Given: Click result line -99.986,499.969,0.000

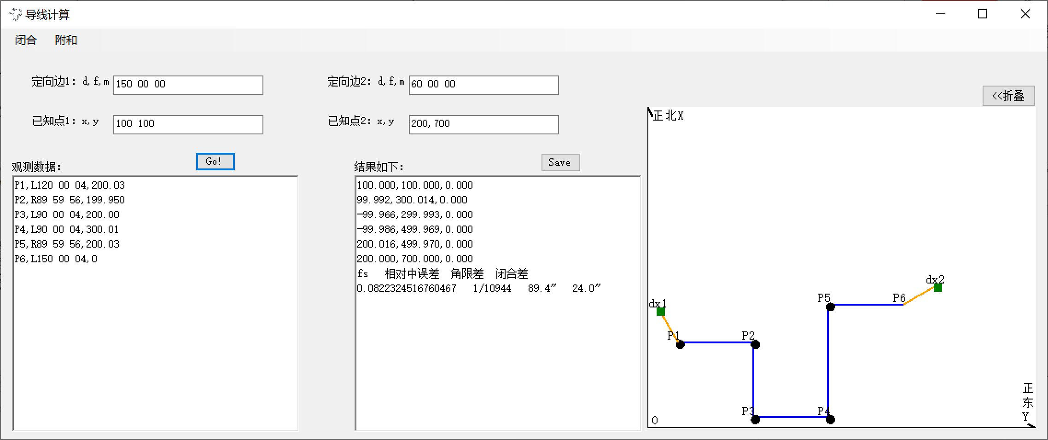Looking at the screenshot, I should 415,229.
